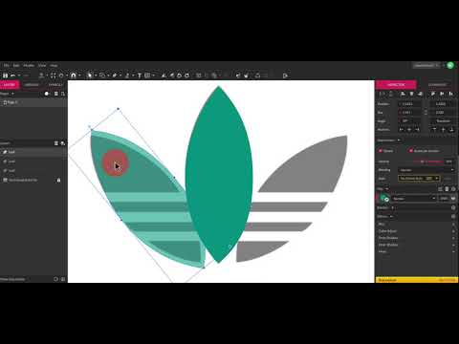Click the present/play icon at toolbar end
The height and width of the screenshot is (344, 459).
tap(285, 75)
